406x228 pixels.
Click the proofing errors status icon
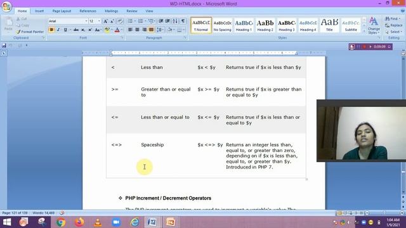[x=62, y=213]
